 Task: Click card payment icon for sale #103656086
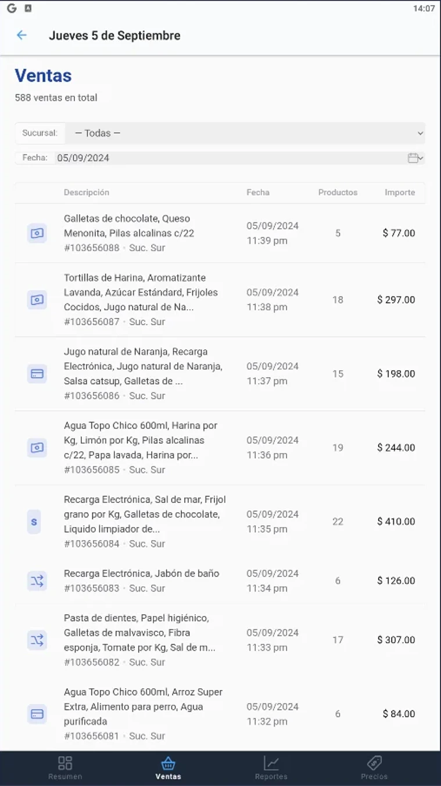(x=37, y=374)
